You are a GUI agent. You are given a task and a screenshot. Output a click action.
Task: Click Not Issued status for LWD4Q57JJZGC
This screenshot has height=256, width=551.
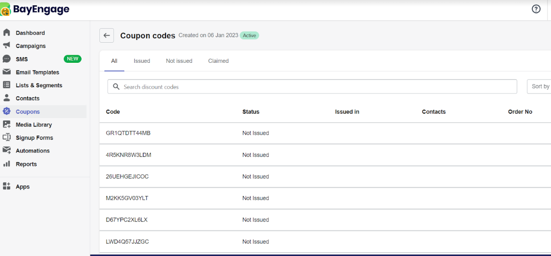[x=255, y=242]
